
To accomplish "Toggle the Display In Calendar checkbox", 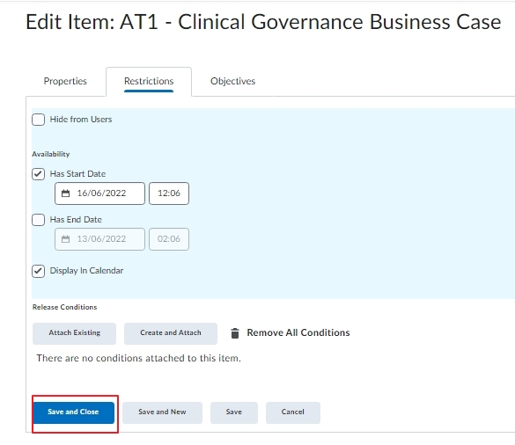I will [x=39, y=271].
